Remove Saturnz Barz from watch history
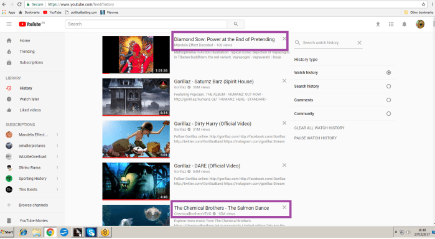This screenshot has width=435, height=239. pyautogui.click(x=284, y=81)
